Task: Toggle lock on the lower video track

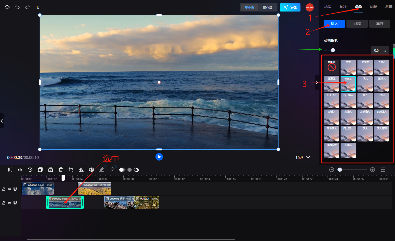Action: click(4, 203)
